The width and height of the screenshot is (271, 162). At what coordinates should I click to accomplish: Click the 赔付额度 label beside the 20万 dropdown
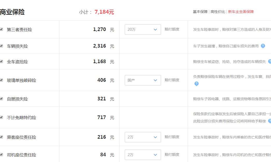pyautogui.click(x=172, y=29)
